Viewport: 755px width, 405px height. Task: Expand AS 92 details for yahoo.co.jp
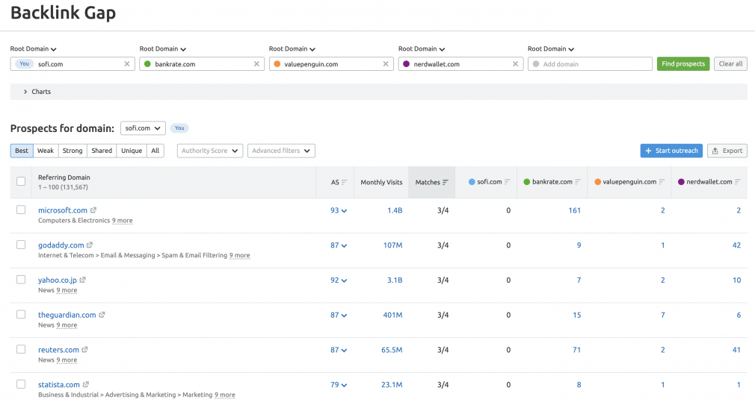339,280
